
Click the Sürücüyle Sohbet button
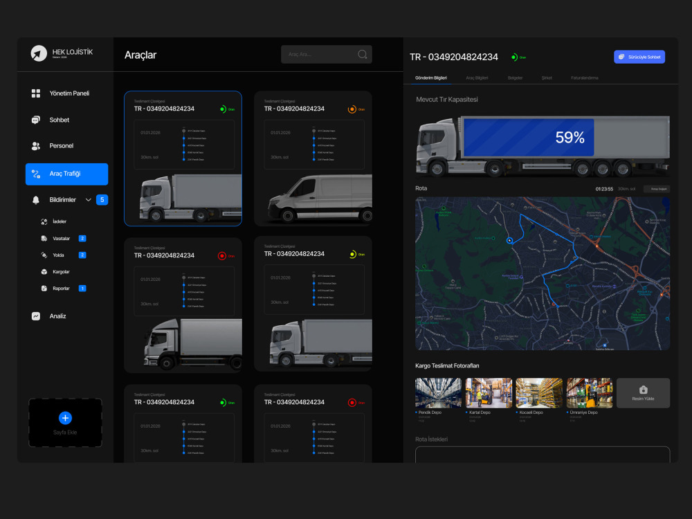pos(639,57)
